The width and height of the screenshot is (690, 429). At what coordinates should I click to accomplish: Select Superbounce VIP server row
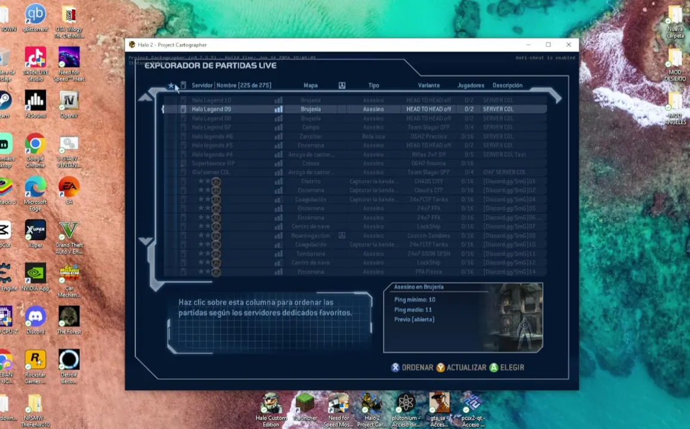[355, 163]
